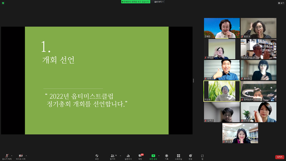The width and height of the screenshot is (286, 161).
Task: Select the tile of the woman in a black top looking down
Action: (259, 70)
